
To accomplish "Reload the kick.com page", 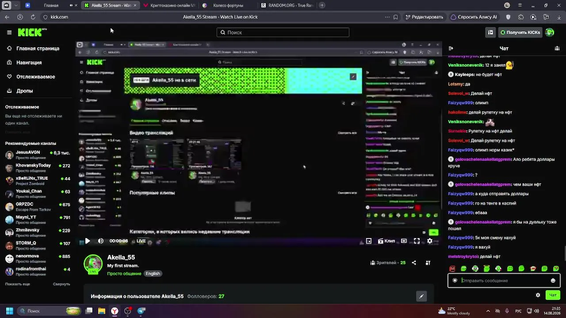I will pyautogui.click(x=33, y=17).
